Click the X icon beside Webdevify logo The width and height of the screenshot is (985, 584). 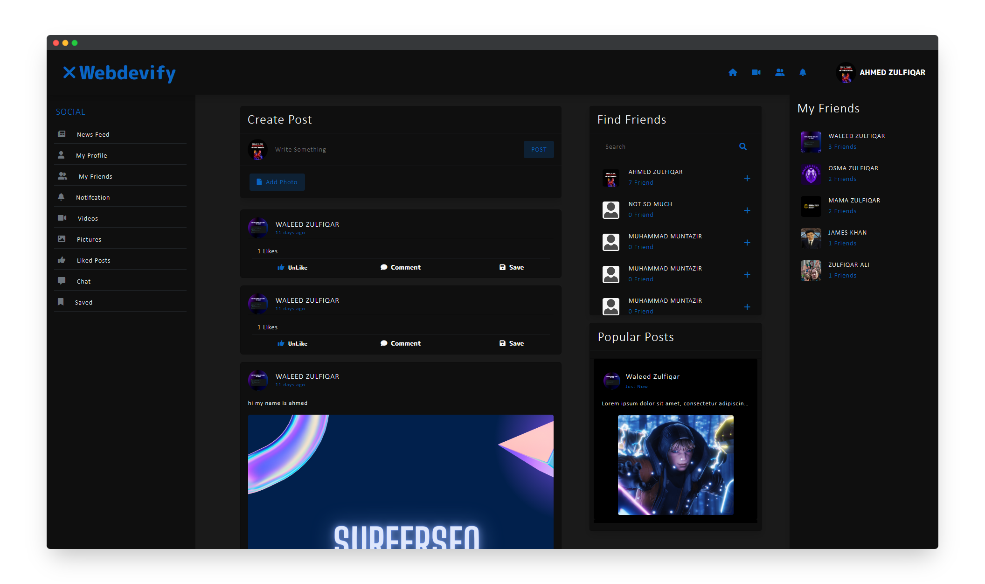(x=69, y=72)
